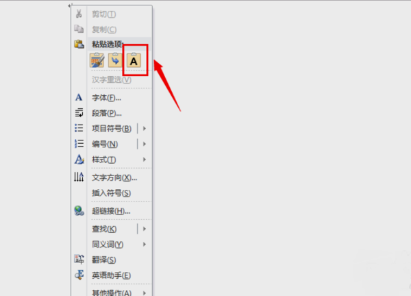Select Keep Text Only paste option
The height and width of the screenshot is (296, 411).
tap(134, 60)
